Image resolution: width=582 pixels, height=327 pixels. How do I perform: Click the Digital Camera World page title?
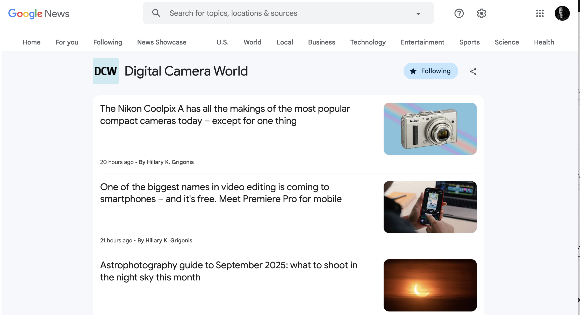pyautogui.click(x=186, y=71)
